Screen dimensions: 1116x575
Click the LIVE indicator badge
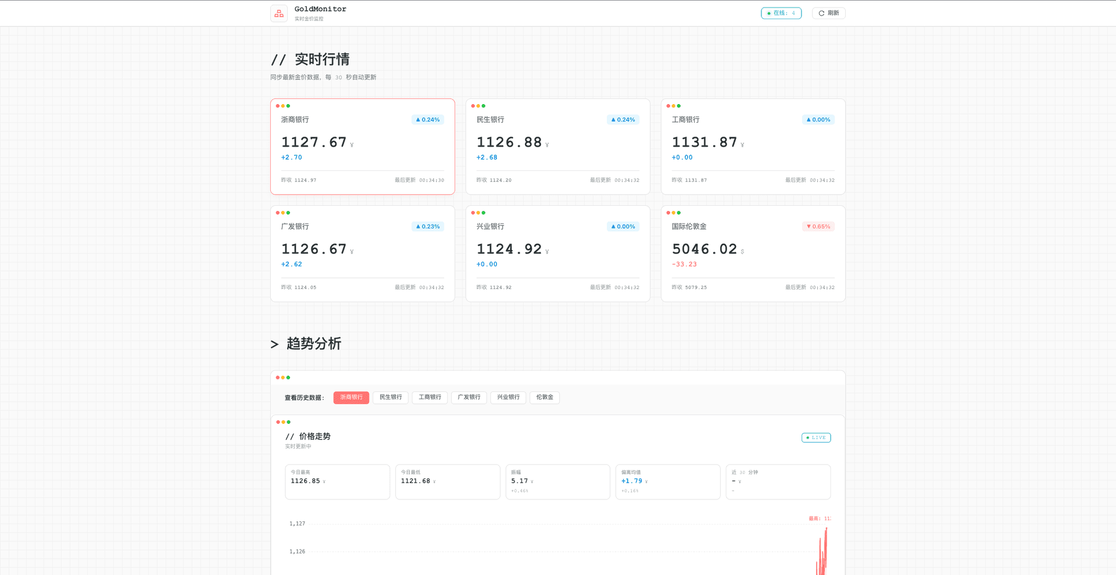point(815,438)
